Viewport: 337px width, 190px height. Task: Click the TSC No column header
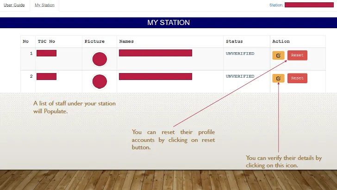[46, 42]
